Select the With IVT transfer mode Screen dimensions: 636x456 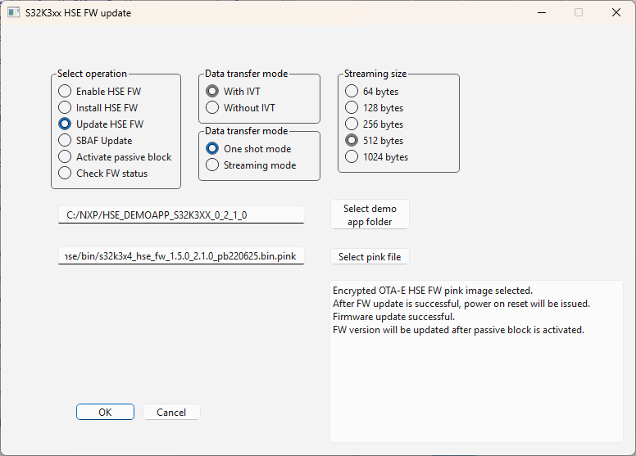(x=212, y=92)
